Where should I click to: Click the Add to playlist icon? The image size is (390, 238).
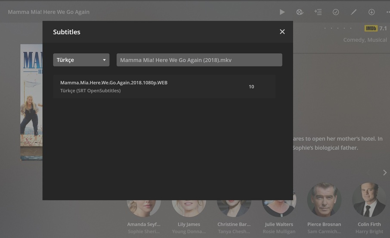[x=318, y=12]
